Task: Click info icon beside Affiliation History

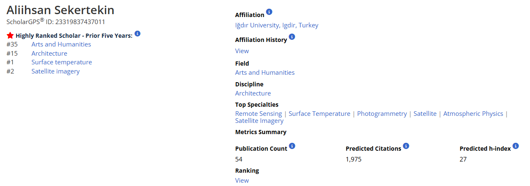Action: [292, 37]
